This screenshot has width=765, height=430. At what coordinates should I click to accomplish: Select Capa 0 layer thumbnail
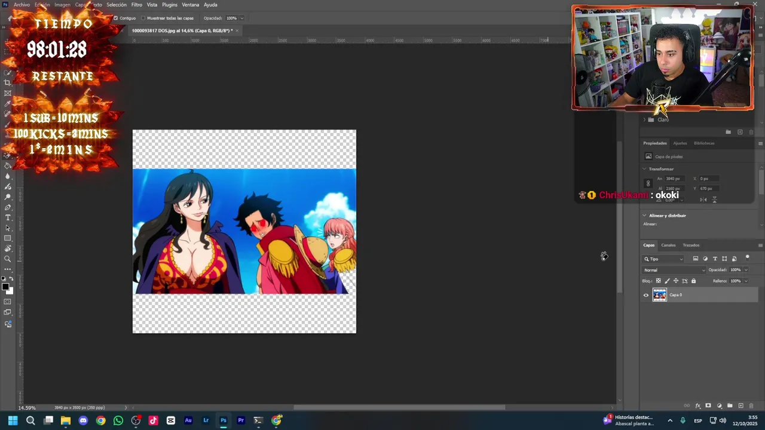tap(659, 295)
